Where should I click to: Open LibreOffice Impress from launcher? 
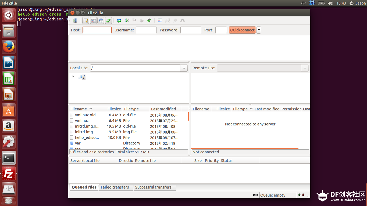coord(9,94)
